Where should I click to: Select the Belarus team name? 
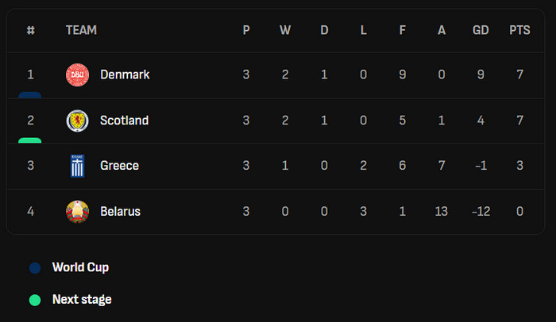click(120, 212)
